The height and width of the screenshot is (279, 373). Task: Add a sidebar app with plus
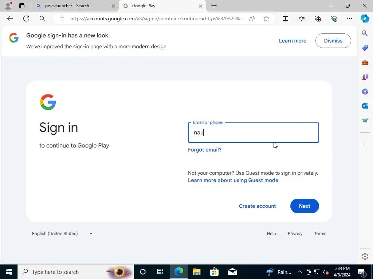365,144
